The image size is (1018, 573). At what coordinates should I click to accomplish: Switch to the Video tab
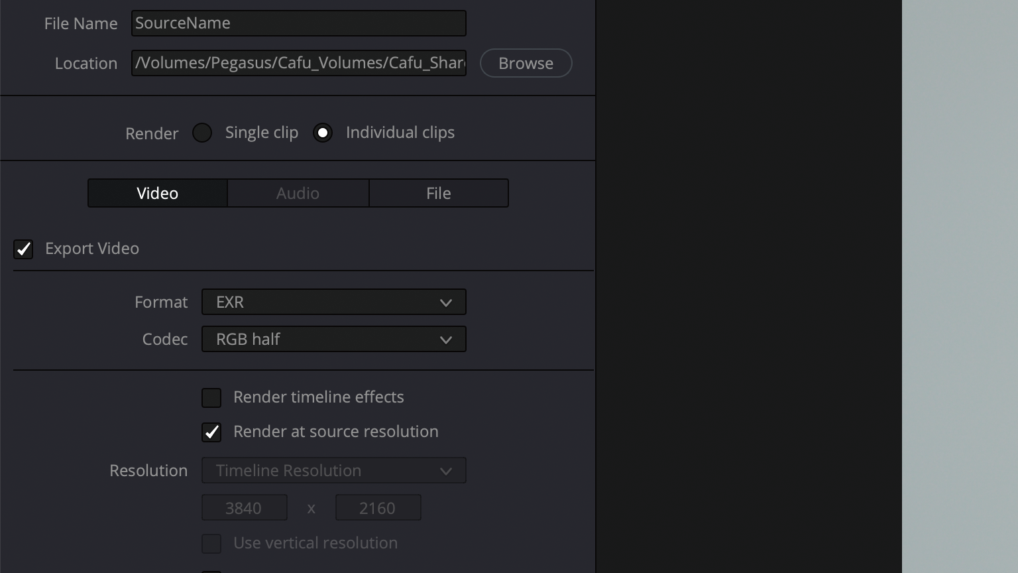[158, 193]
